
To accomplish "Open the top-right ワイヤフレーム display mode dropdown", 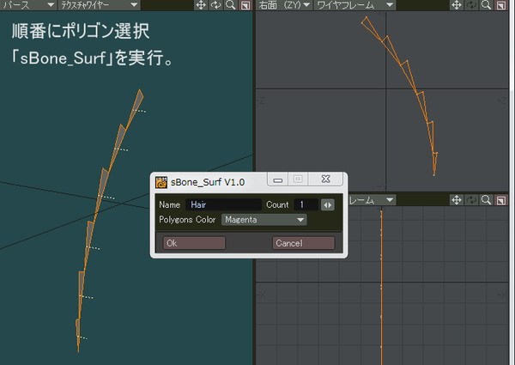I will pos(354,5).
